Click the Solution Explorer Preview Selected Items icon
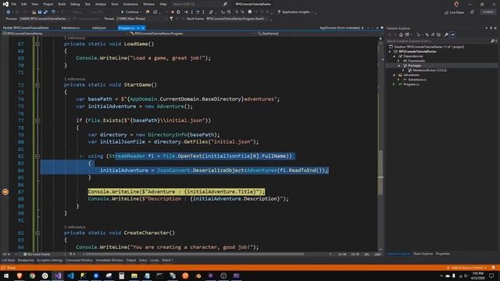 (x=452, y=34)
